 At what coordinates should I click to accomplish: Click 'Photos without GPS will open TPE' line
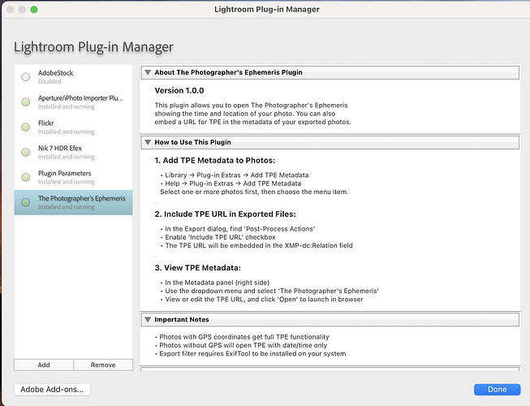[x=241, y=345]
